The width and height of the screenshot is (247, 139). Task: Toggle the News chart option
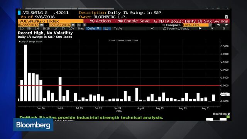[x=128, y=41]
